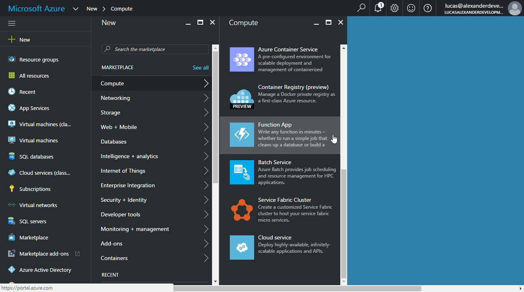Expand the Internet of Things chevron
Image resolution: width=524 pixels, height=292 pixels.
pyautogui.click(x=206, y=171)
